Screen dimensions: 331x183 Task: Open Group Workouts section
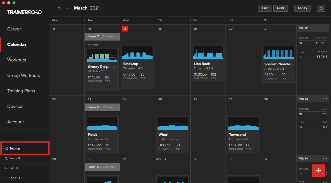(x=25, y=75)
